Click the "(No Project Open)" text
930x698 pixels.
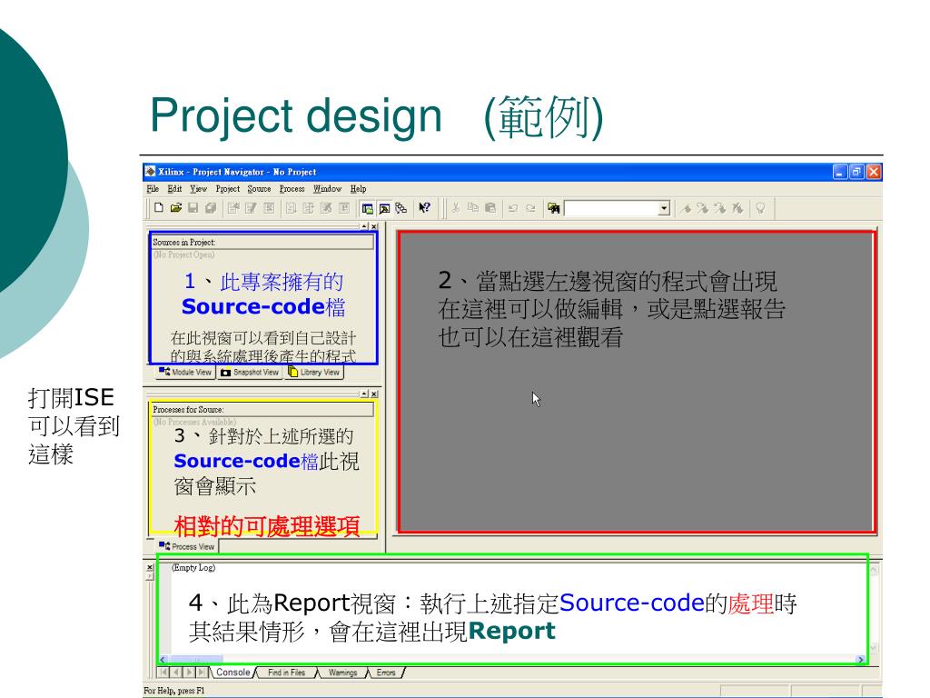pyautogui.click(x=183, y=254)
